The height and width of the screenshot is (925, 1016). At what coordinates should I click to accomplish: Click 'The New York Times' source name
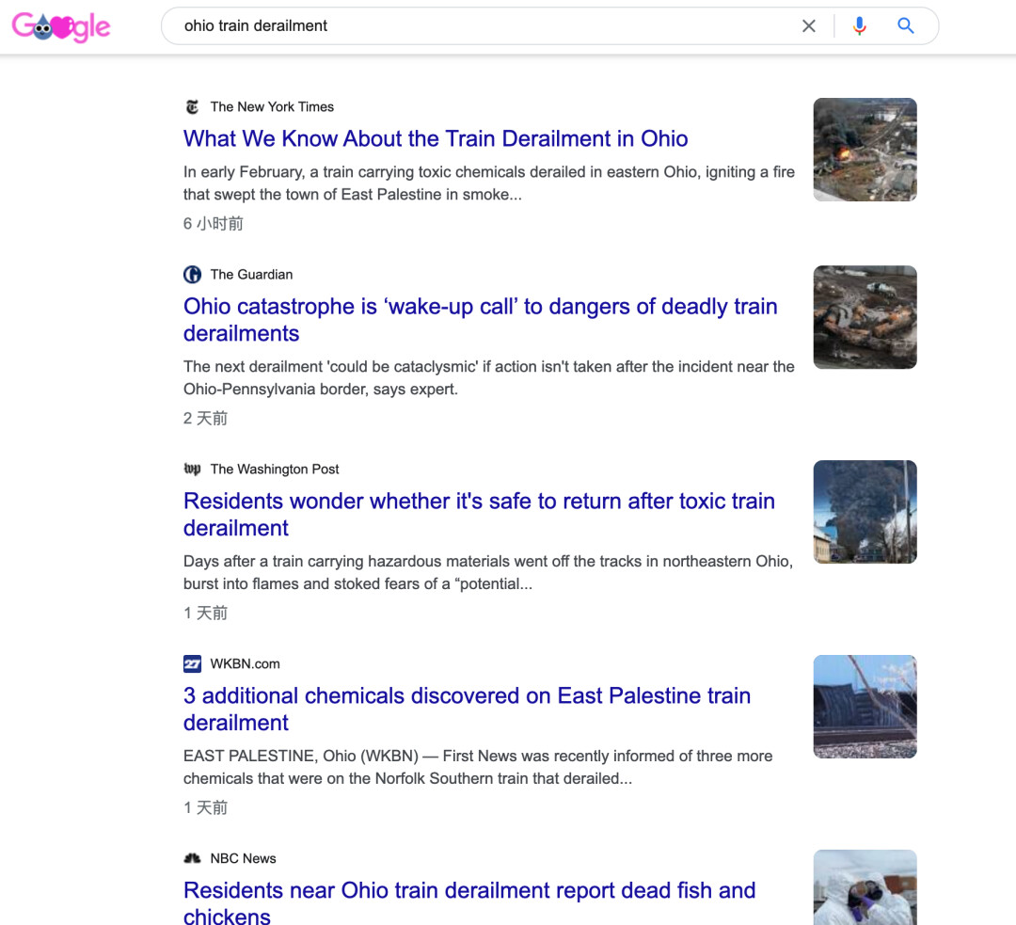272,107
